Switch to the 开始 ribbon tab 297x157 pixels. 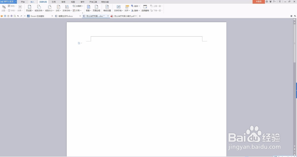pos(23,2)
